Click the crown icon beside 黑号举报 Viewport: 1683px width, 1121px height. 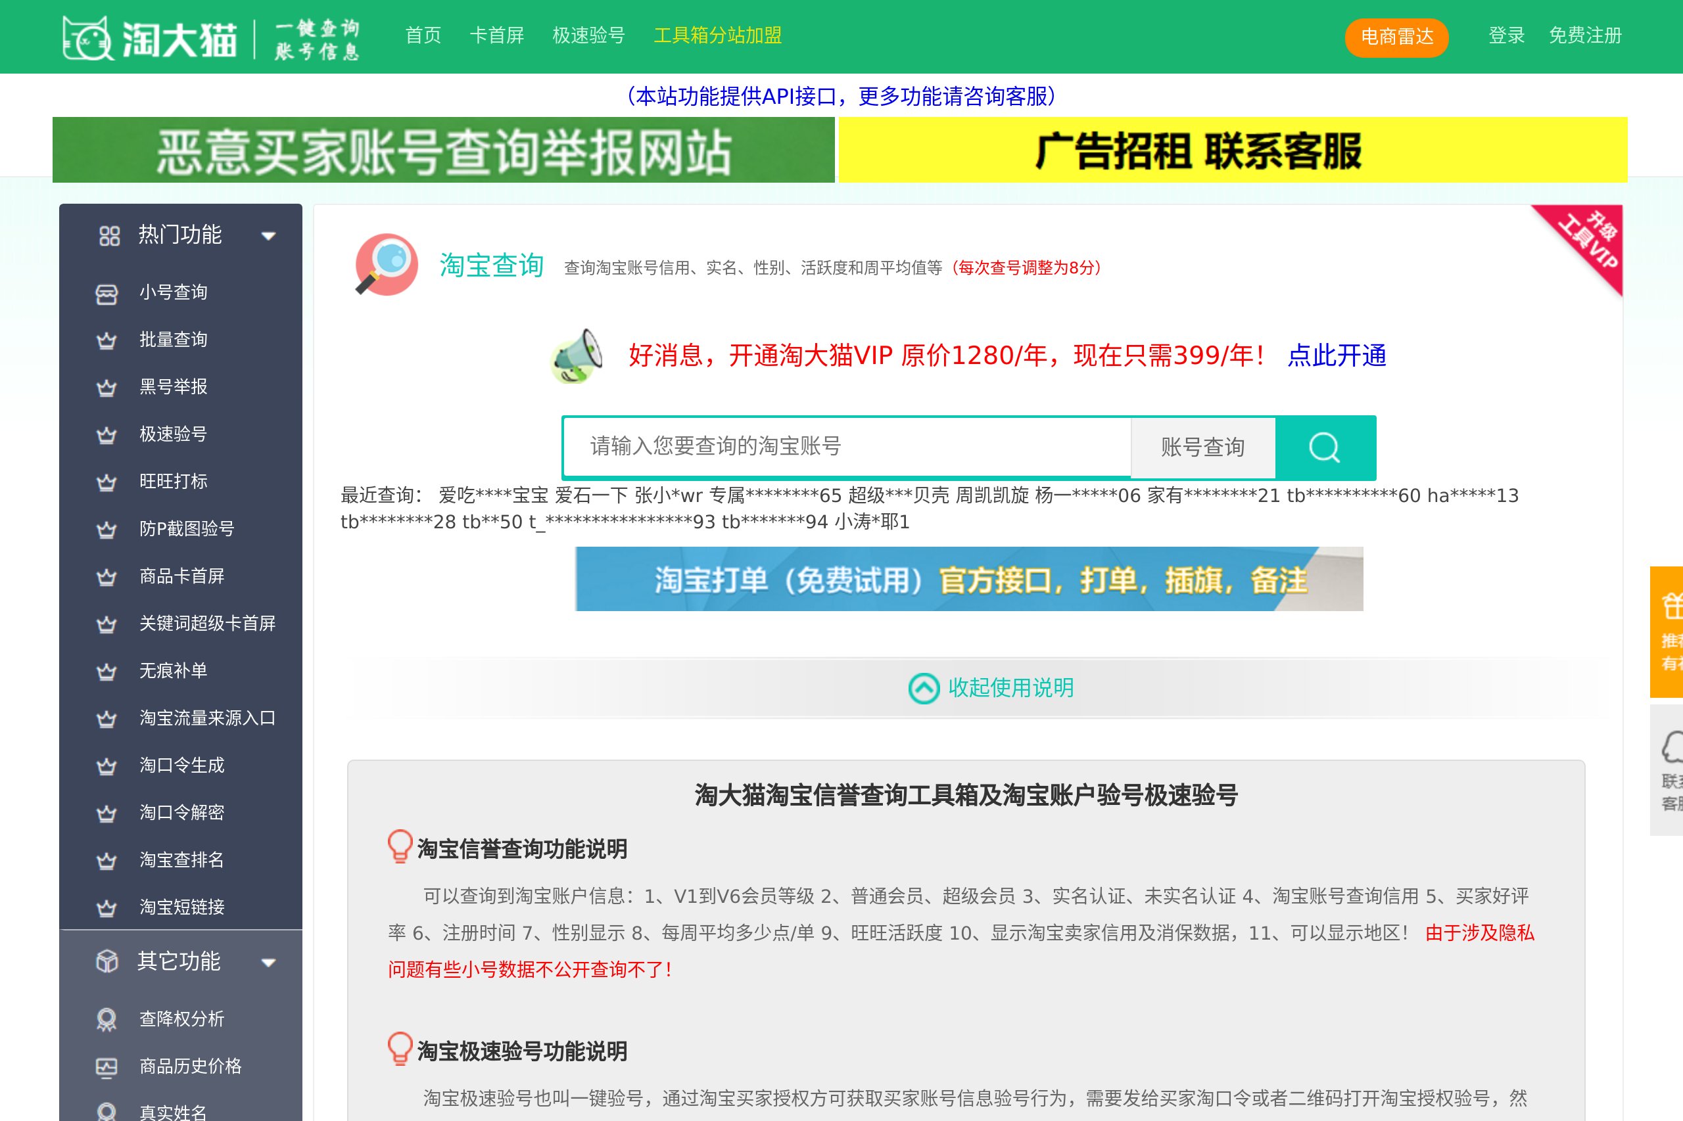(x=107, y=388)
